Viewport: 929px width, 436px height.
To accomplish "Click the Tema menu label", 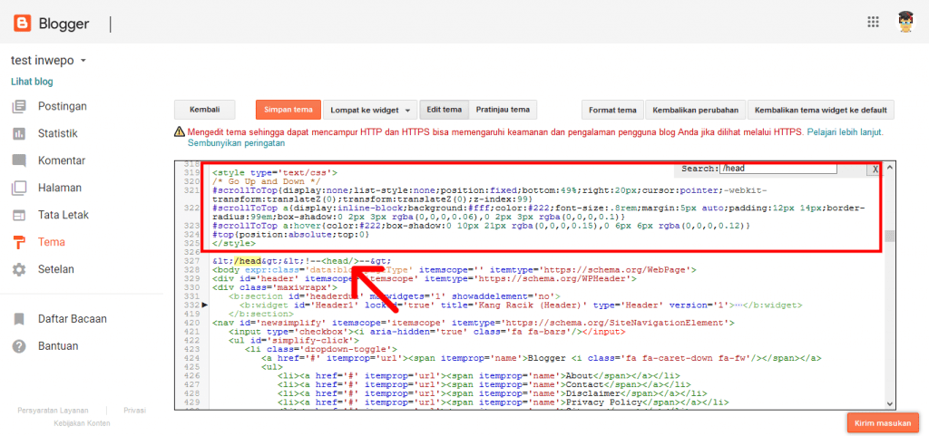I will (52, 242).
